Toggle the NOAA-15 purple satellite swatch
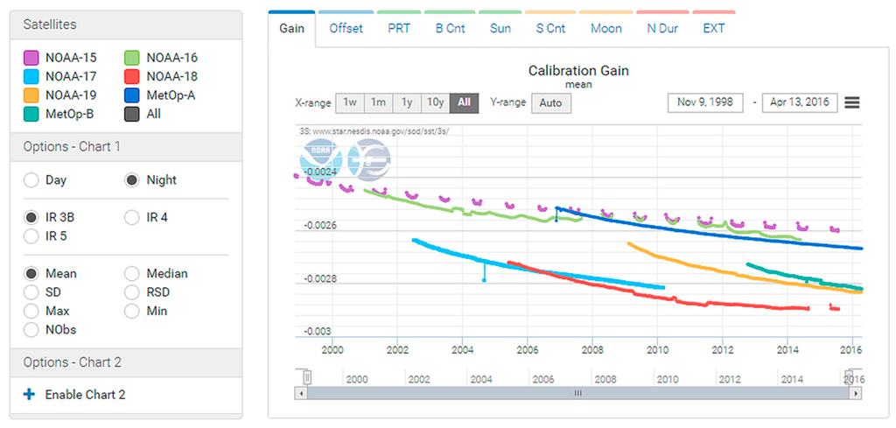896x428 pixels. pos(31,58)
